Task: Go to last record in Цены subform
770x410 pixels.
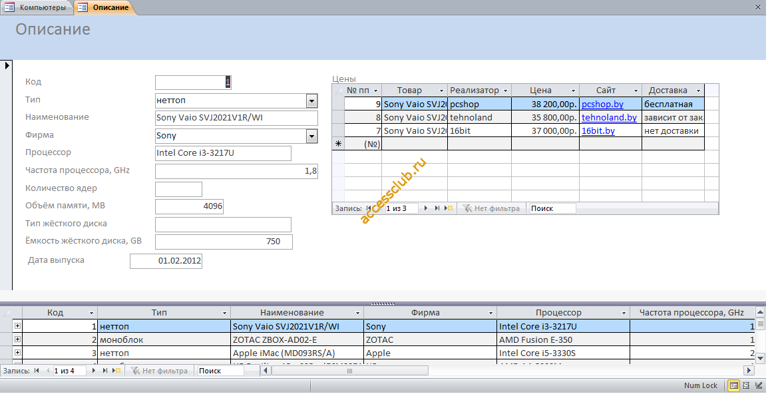Action: [437, 208]
